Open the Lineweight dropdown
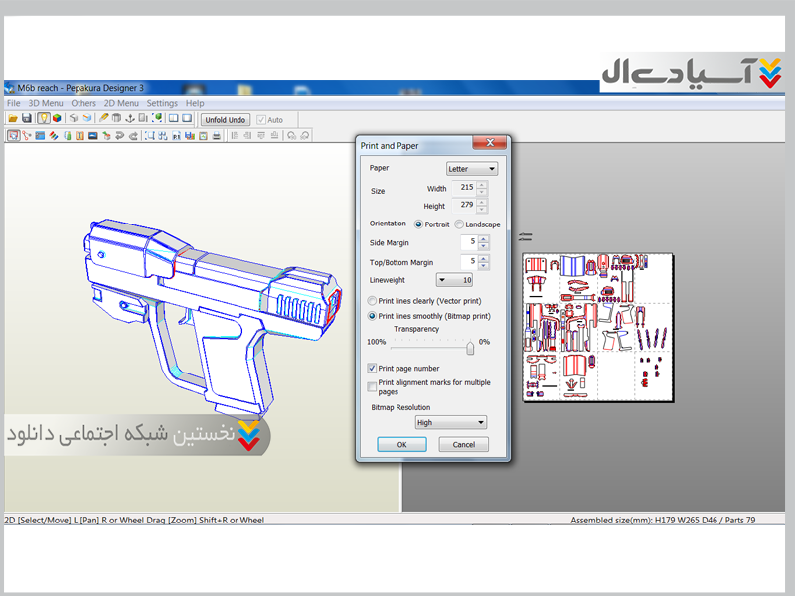Screen dimensions: 795x596 point(455,280)
